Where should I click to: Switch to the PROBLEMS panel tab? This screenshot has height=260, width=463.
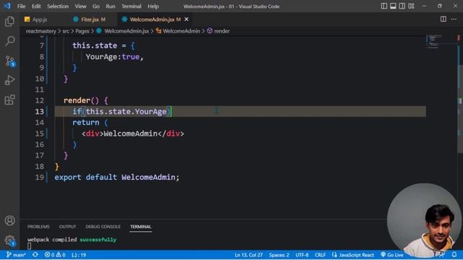pyautogui.click(x=38, y=227)
